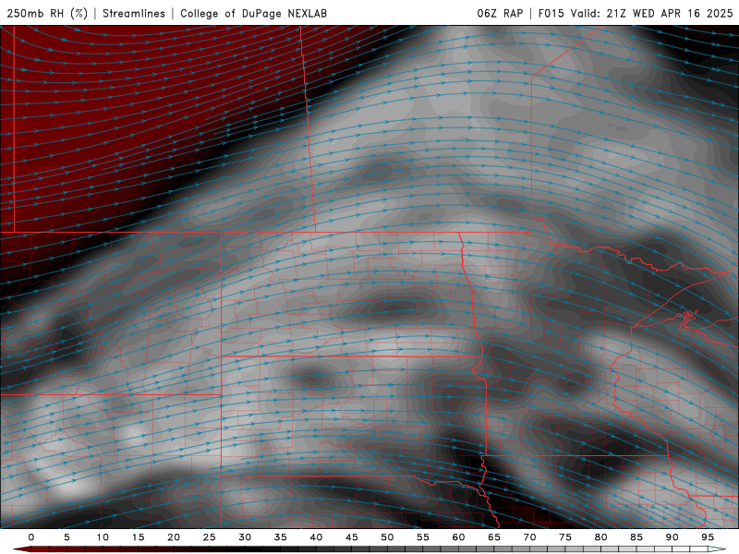Click the '250mb RH (%)' title text
This screenshot has width=739, height=554.
[x=47, y=14]
